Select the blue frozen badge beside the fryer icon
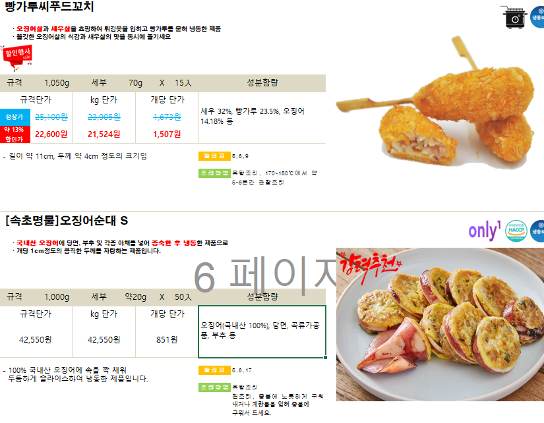Image resolution: width=544 pixels, height=423 pixels. (x=537, y=17)
